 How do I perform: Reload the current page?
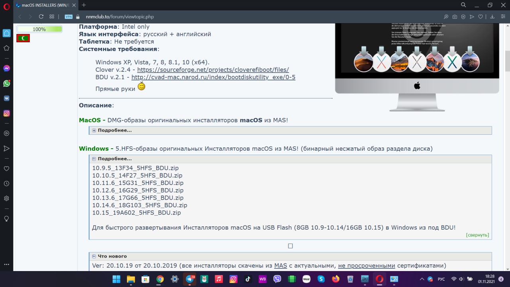(41, 17)
